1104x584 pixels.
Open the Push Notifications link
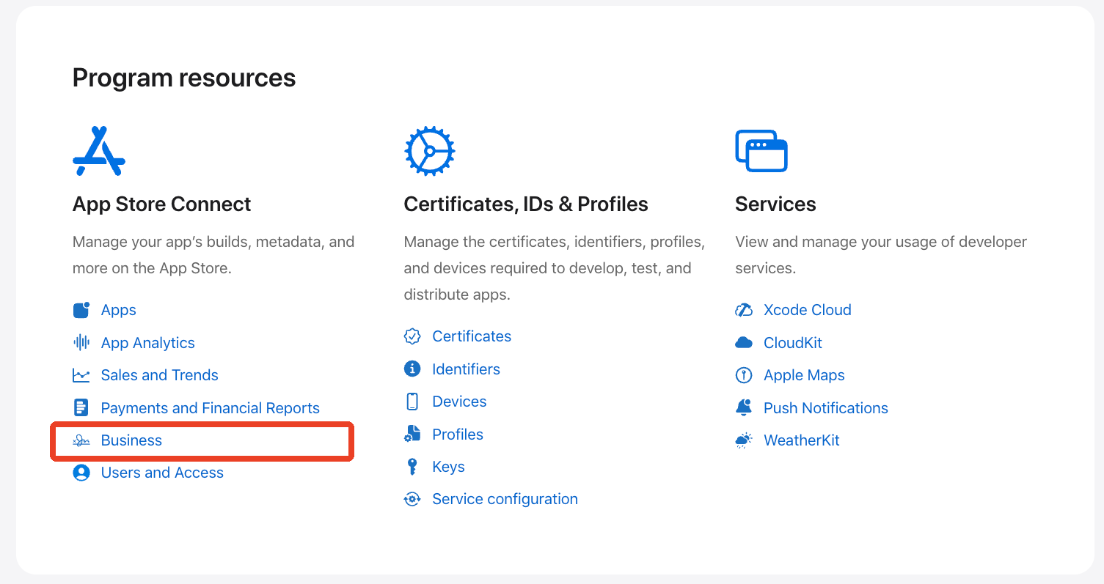pos(826,407)
